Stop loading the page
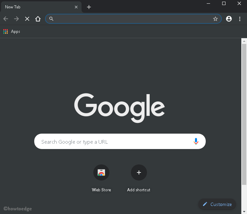The width and height of the screenshot is (247, 214). [27, 19]
